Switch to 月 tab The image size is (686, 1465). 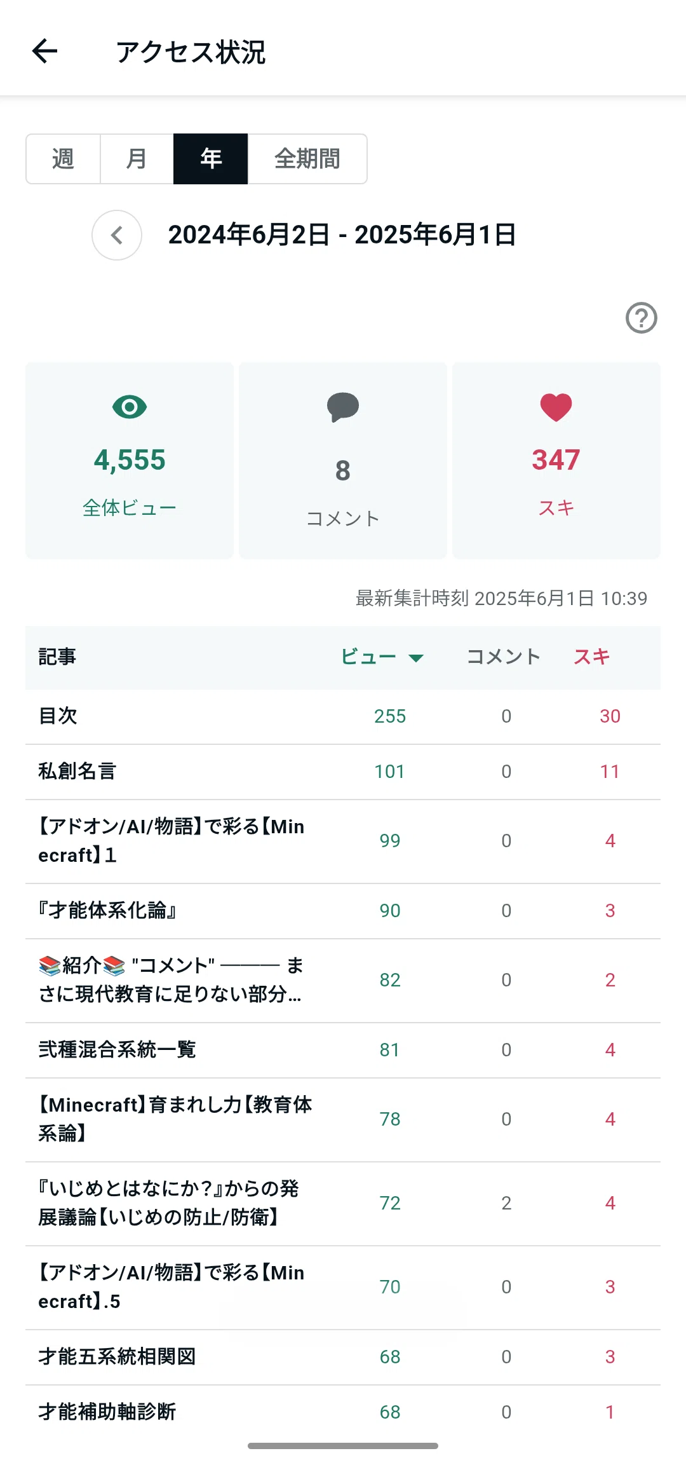137,159
